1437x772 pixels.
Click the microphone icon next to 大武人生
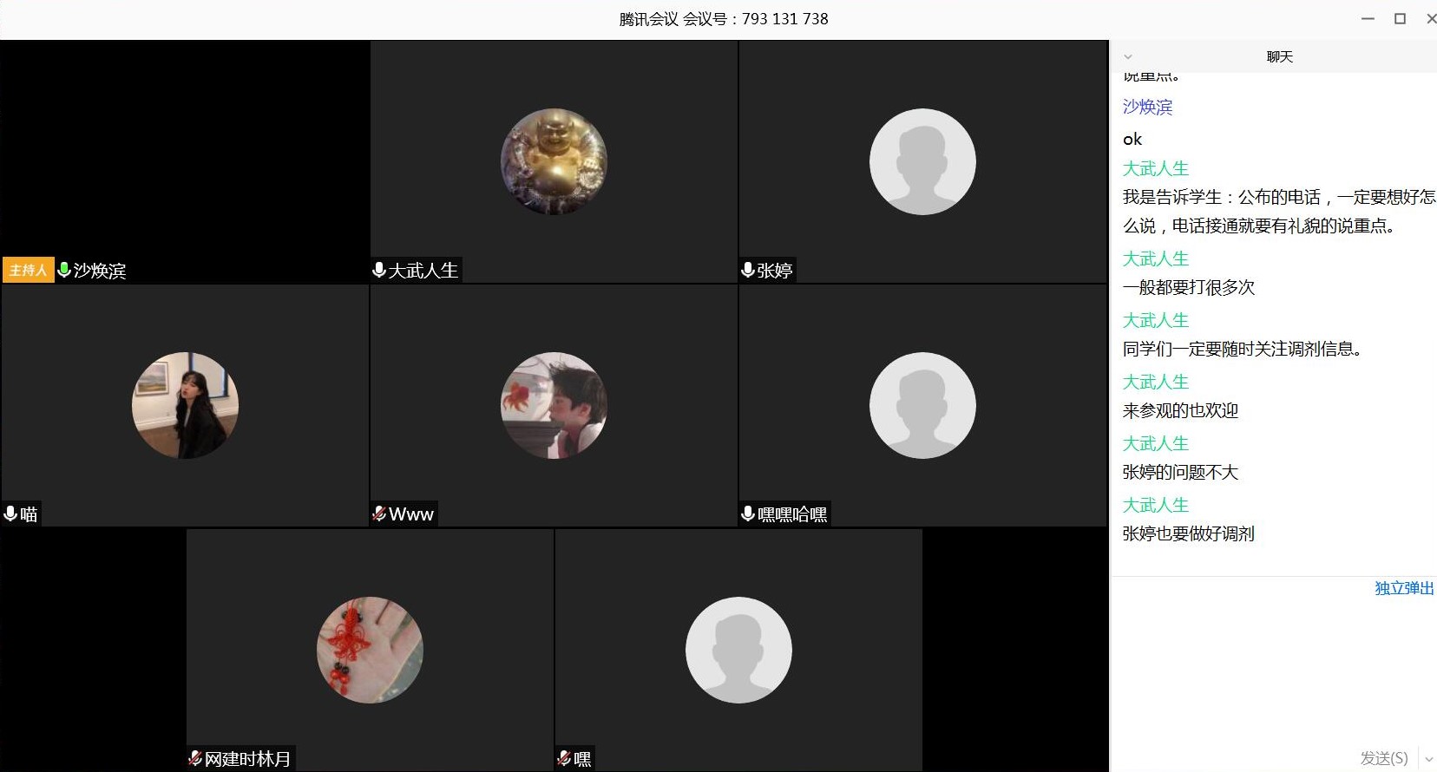[379, 270]
